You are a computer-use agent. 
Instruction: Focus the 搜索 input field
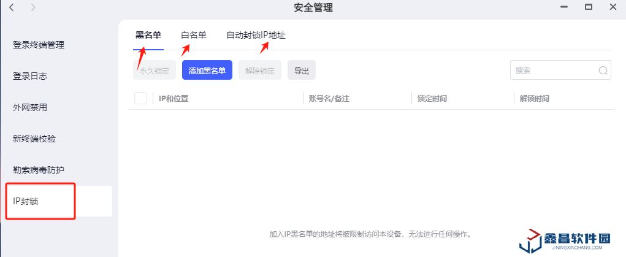553,71
